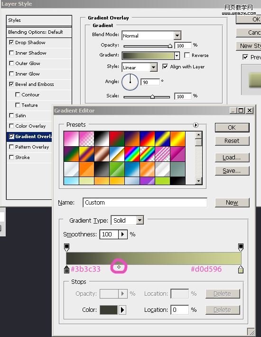Click the Load... button
261x337 pixels.
[232, 158]
